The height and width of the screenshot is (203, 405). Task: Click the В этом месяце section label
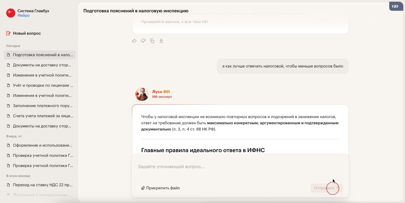click(x=18, y=176)
